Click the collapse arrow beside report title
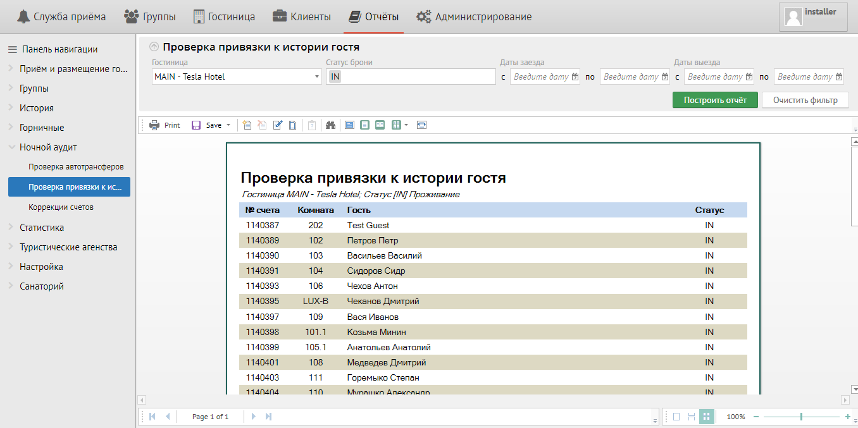The image size is (858, 428). (154, 47)
